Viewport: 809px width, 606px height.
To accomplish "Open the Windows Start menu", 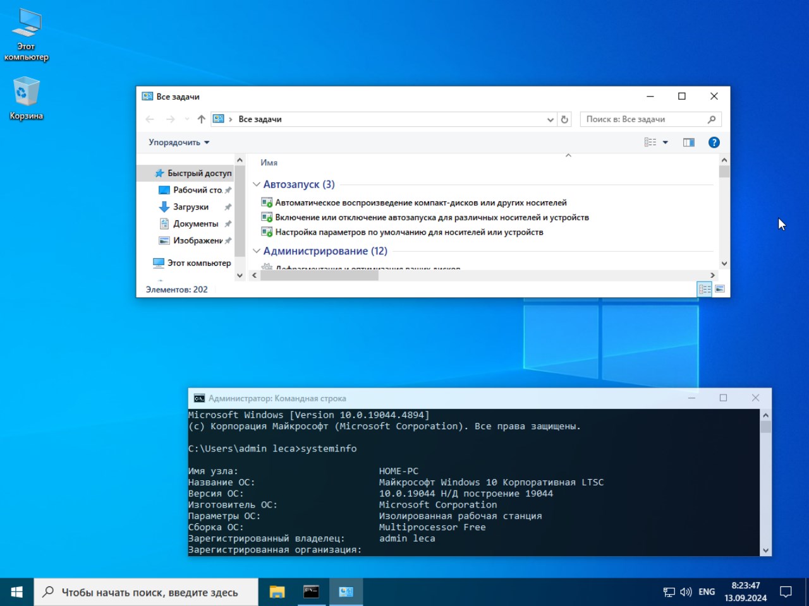I will 17,592.
